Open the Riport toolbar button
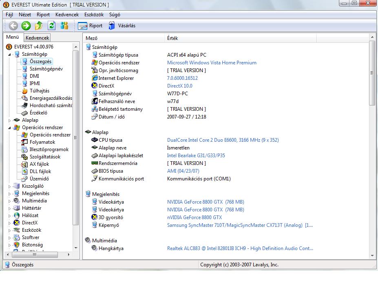 (91, 26)
